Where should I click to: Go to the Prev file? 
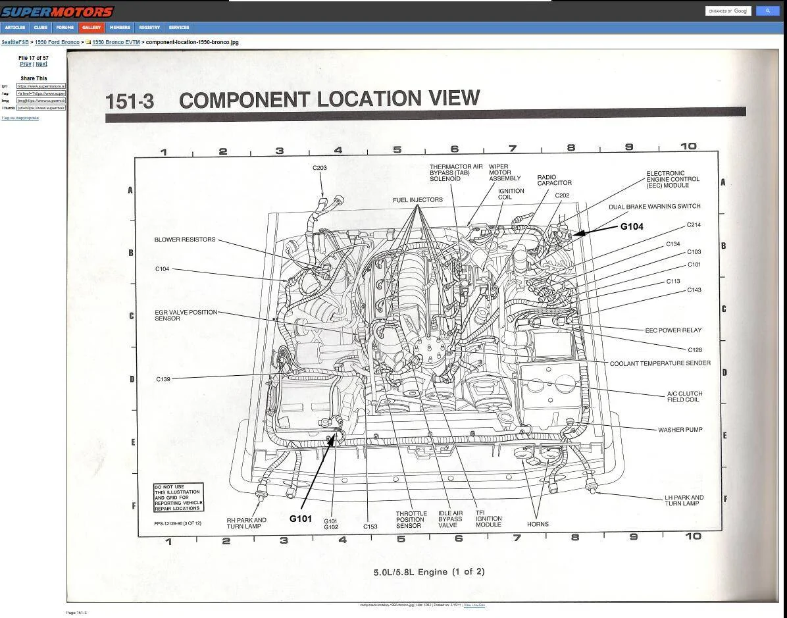point(25,63)
